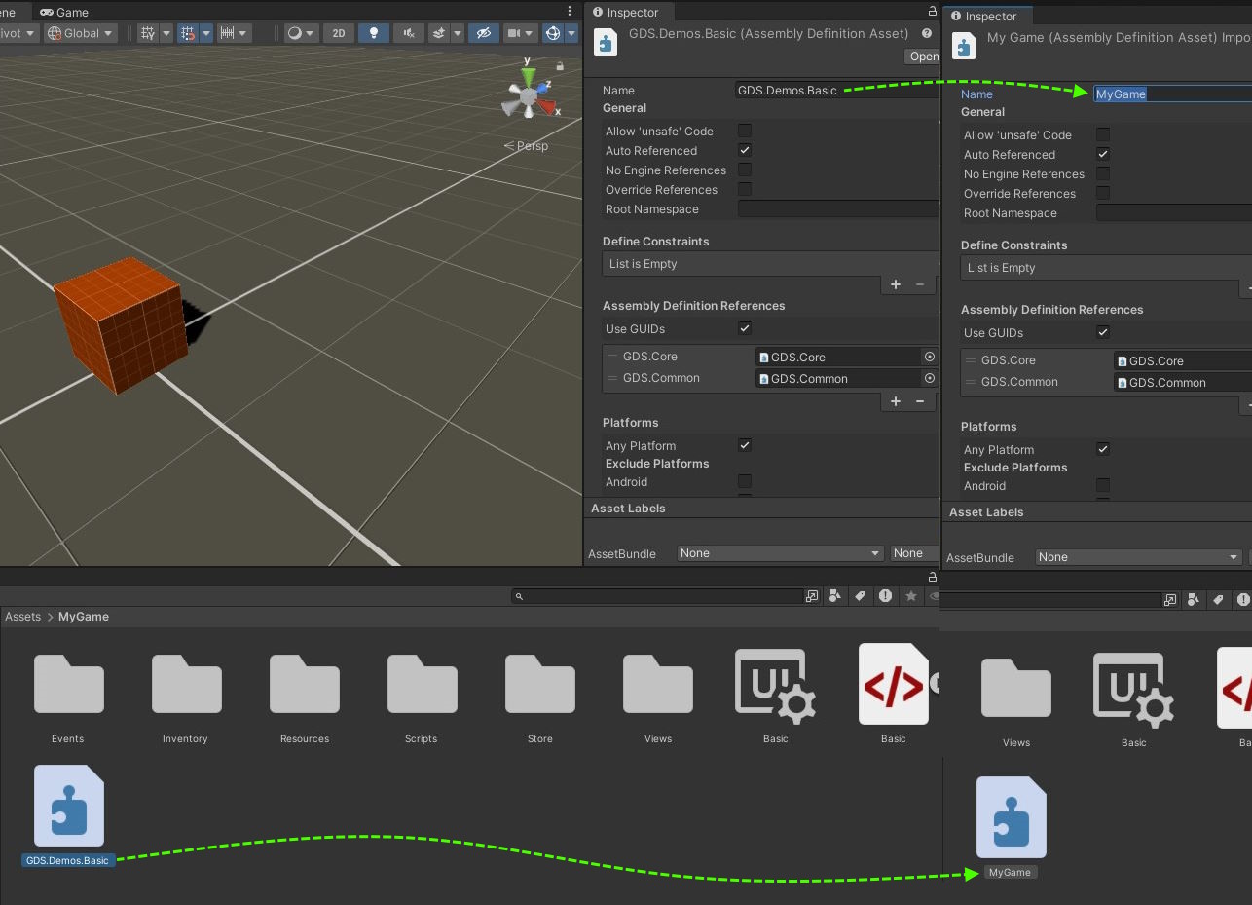Expand the scene camera settings dropdown
1252x905 pixels.
(x=521, y=33)
